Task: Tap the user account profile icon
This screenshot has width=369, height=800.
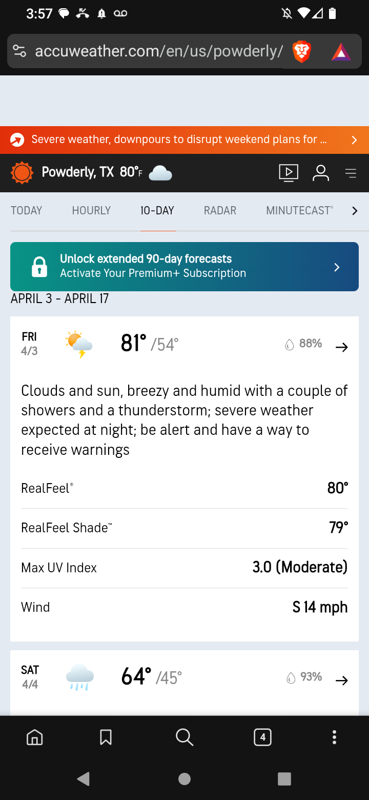Action: point(321,173)
